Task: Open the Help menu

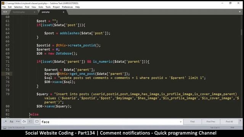Action: [x=77, y=7]
